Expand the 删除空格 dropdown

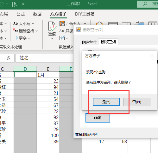36,31
